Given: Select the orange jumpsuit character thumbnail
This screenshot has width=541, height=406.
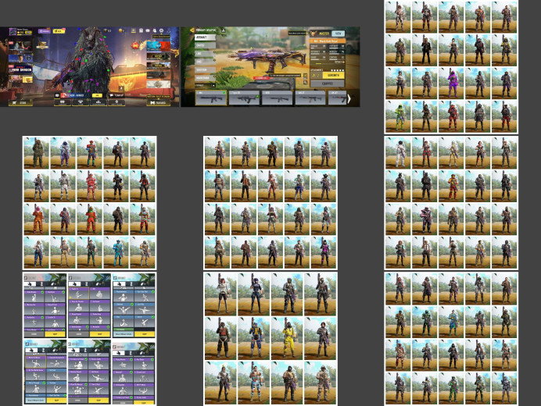Looking at the screenshot, I should click(x=36, y=219).
